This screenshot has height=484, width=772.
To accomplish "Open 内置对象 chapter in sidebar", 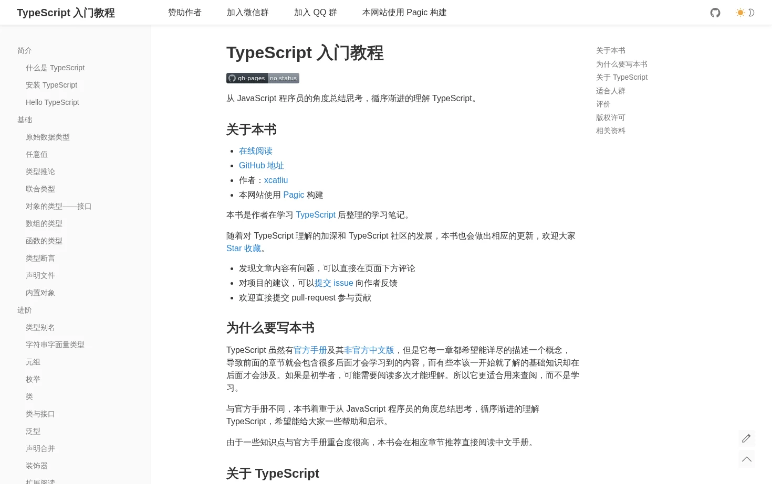I will click(40, 293).
